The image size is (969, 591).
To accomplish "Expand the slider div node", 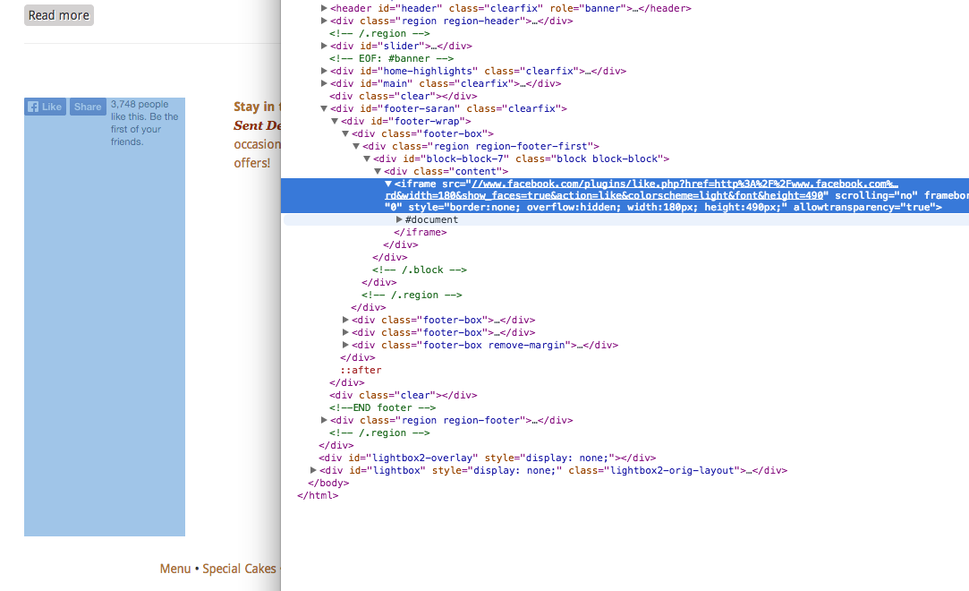I will (x=324, y=46).
